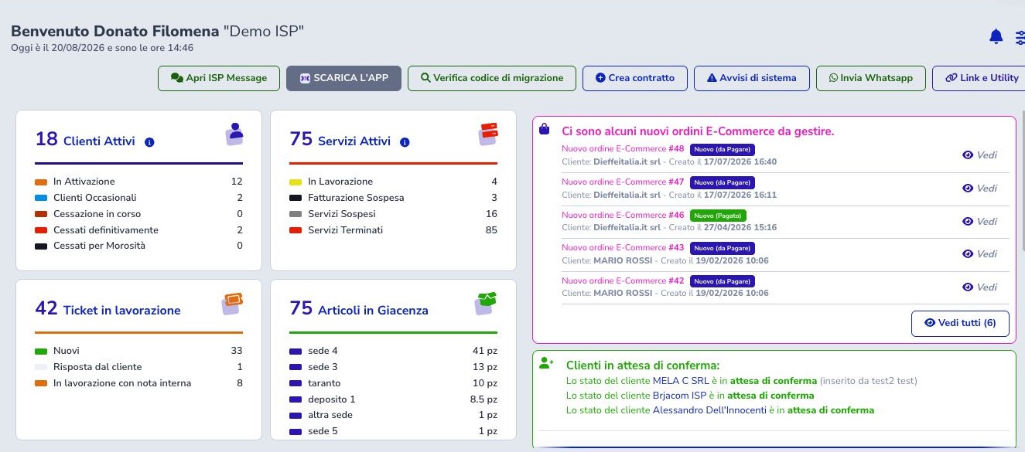
Task: Open Nuovo ordine E-Commerce #43 link
Action: [623, 247]
